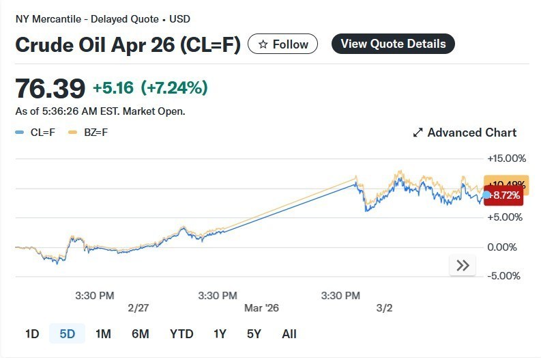Choose the 1Y time range

point(220,334)
